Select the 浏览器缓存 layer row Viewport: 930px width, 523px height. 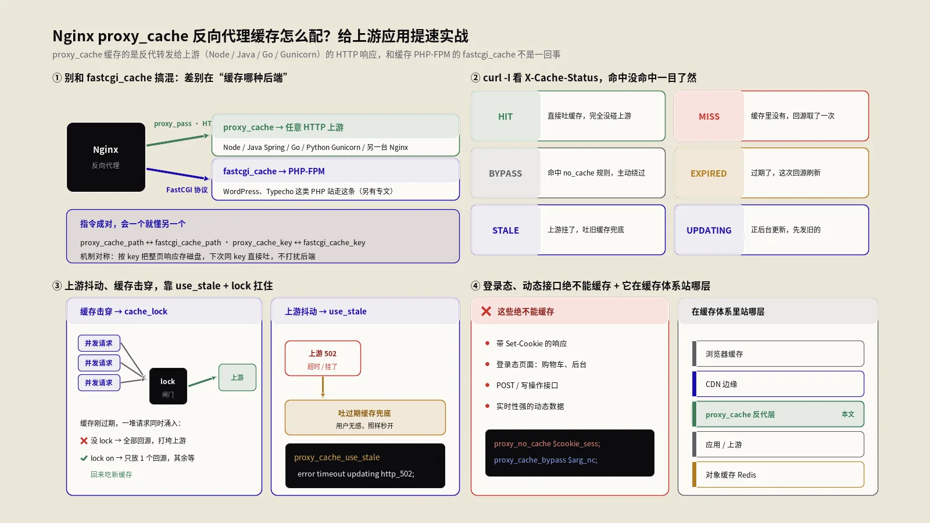(778, 354)
